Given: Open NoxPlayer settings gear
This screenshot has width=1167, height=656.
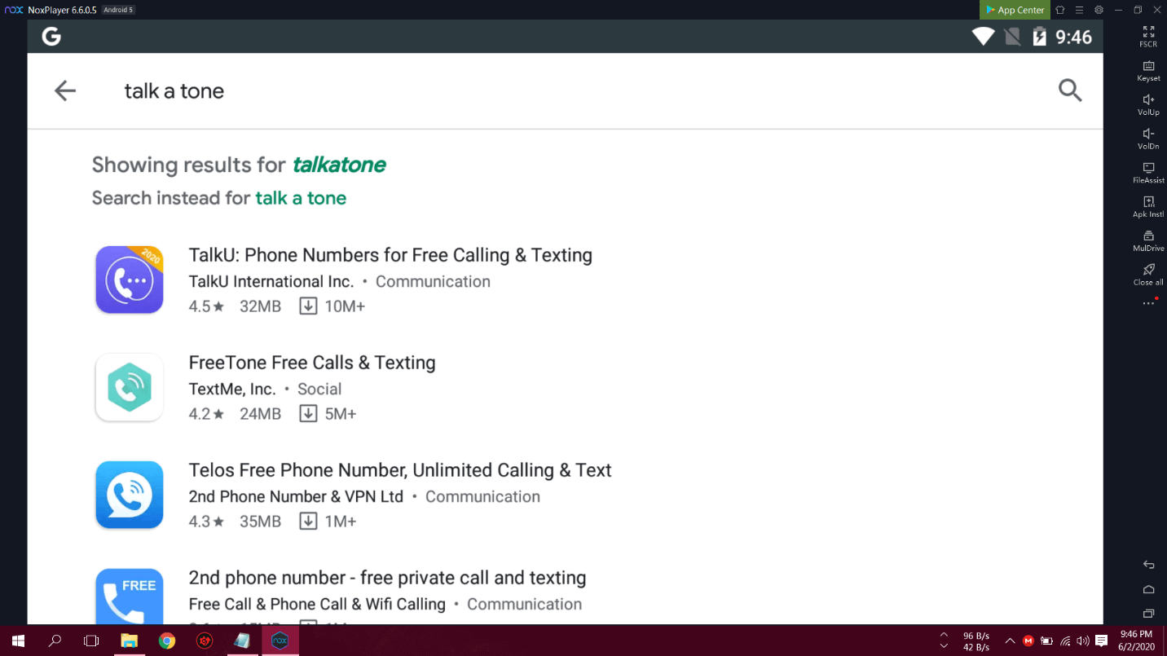Looking at the screenshot, I should tap(1099, 10).
